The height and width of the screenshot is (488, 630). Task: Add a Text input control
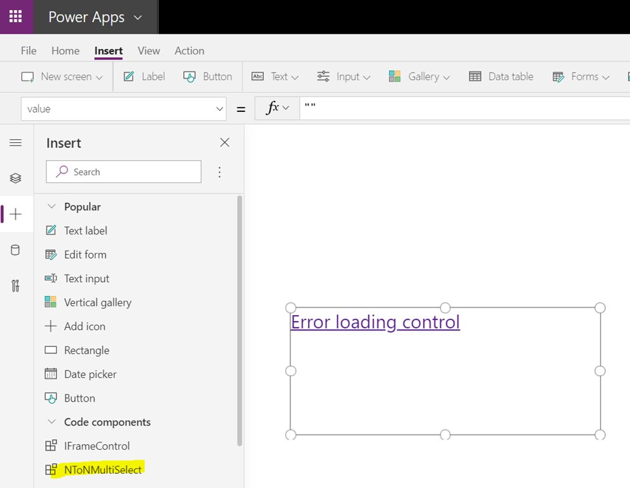pyautogui.click(x=87, y=278)
